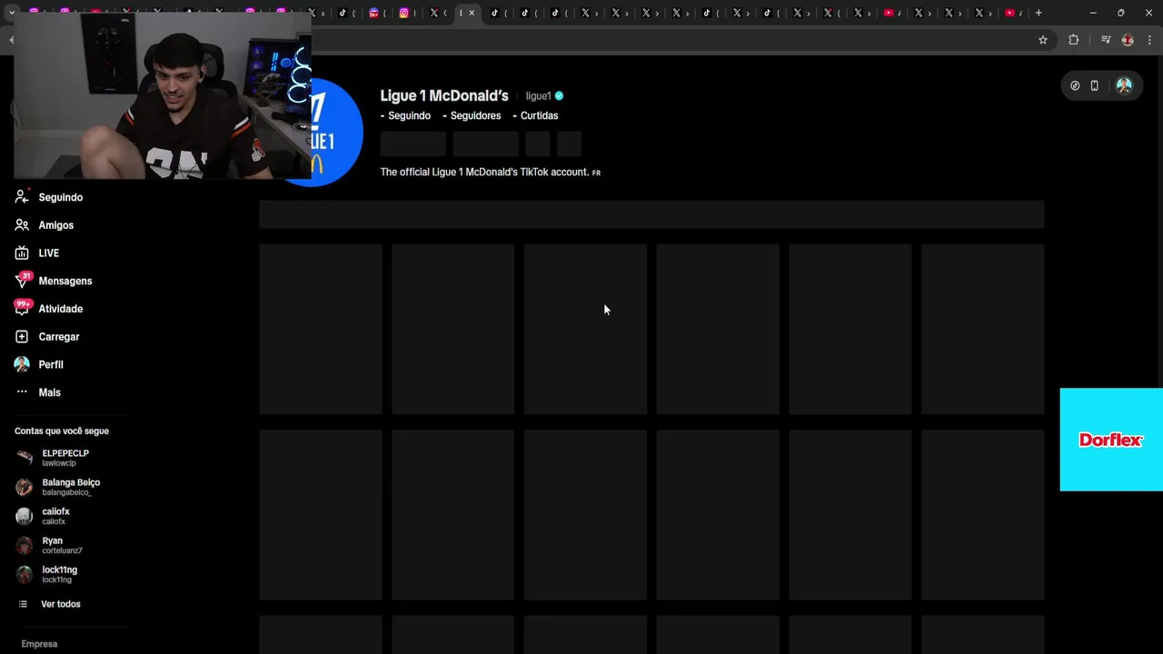
Task: Switch to the Instagram browser tab
Action: coord(405,13)
